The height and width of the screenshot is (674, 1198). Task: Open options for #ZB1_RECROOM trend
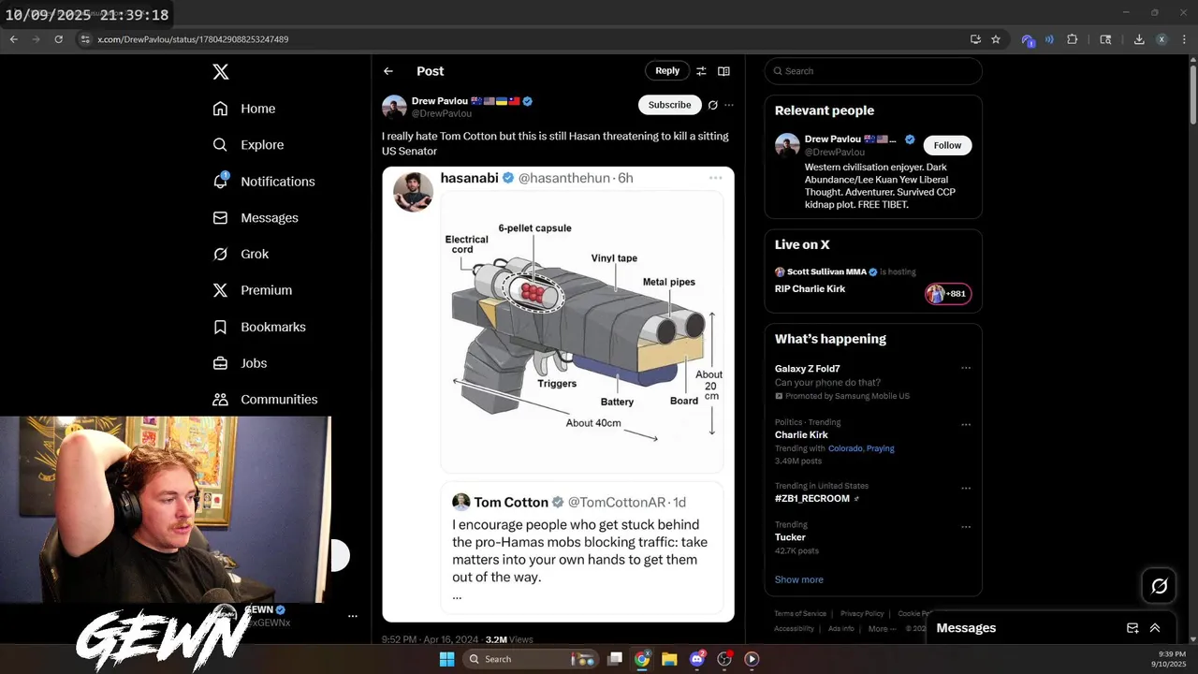(x=966, y=488)
